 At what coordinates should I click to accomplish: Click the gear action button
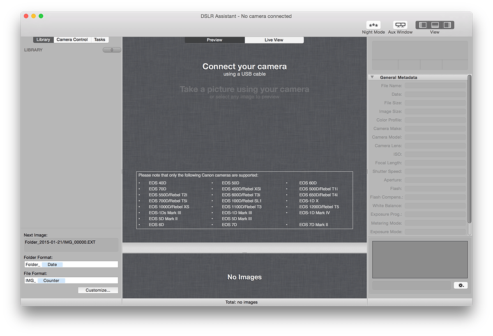[461, 285]
